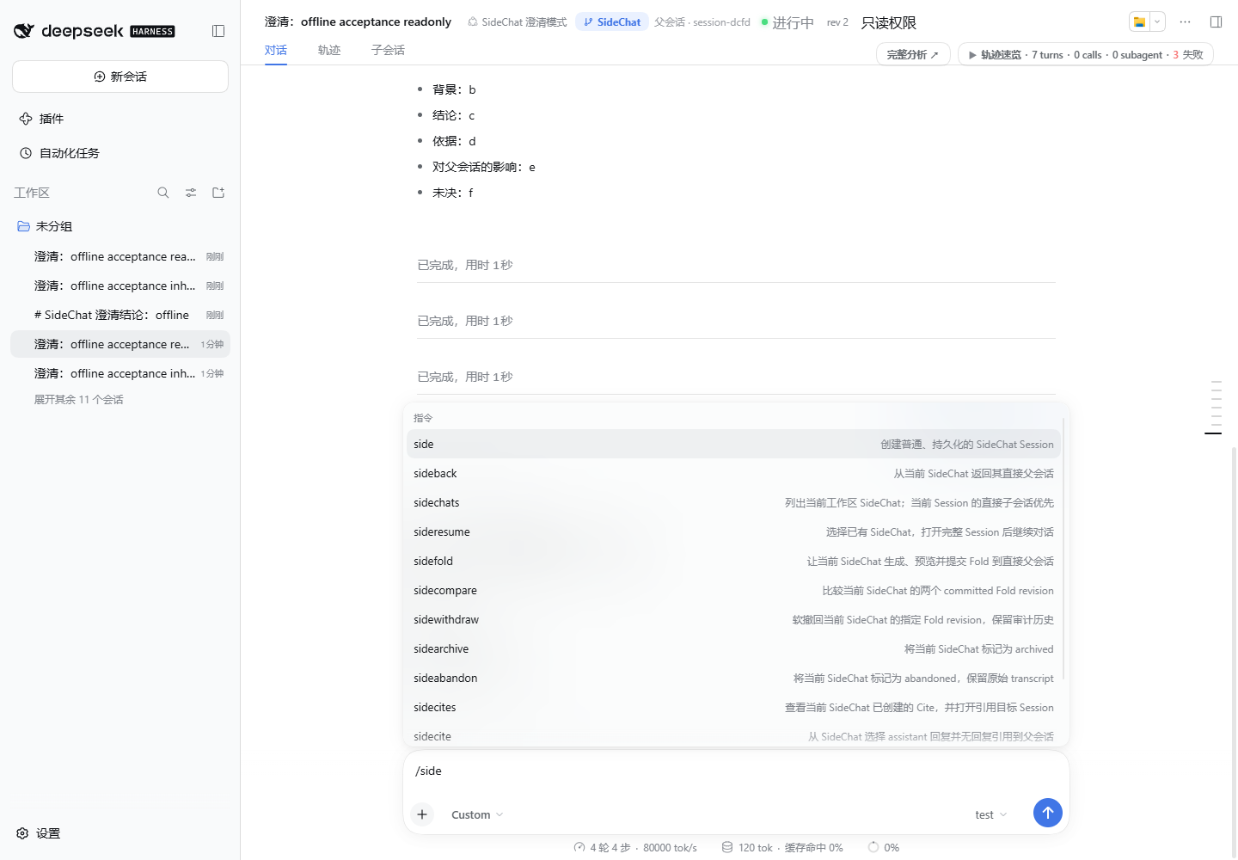The width and height of the screenshot is (1238, 860).
Task: Focus the message input containing /side
Action: pos(736,771)
